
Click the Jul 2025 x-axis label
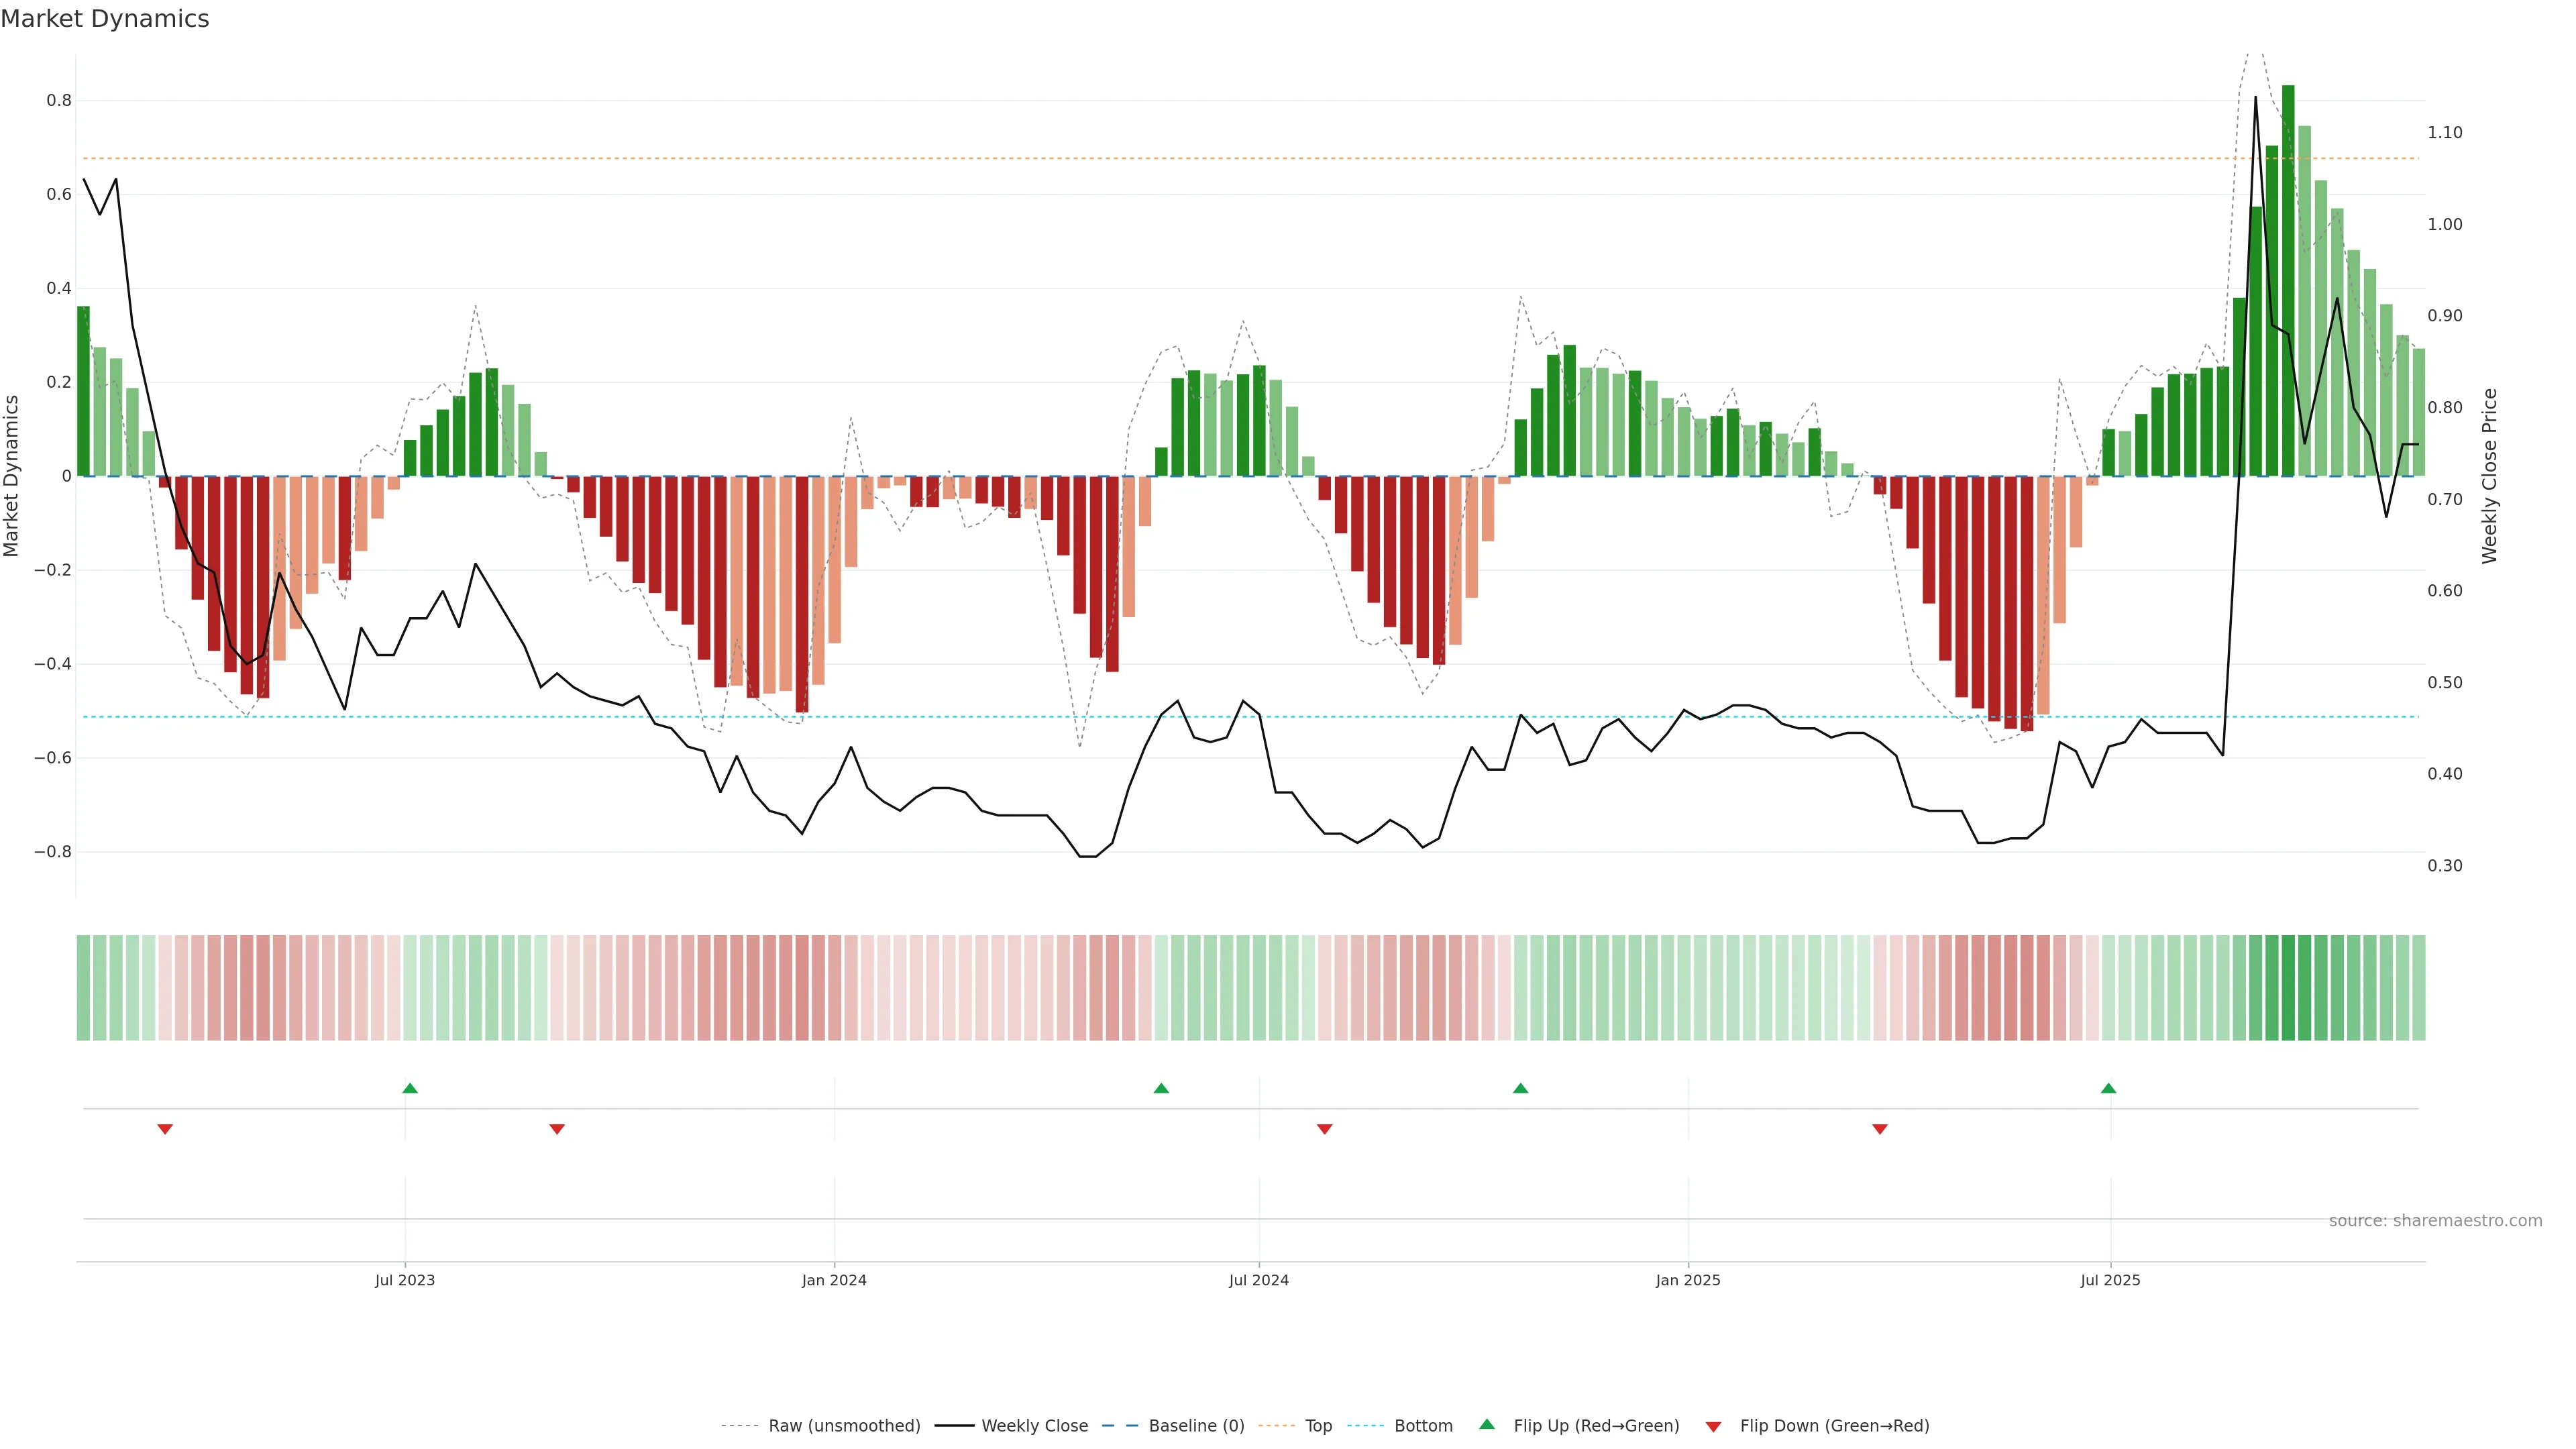[2110, 1280]
